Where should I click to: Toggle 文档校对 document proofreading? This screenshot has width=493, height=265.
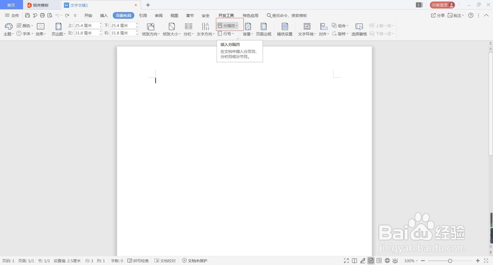coord(165,261)
